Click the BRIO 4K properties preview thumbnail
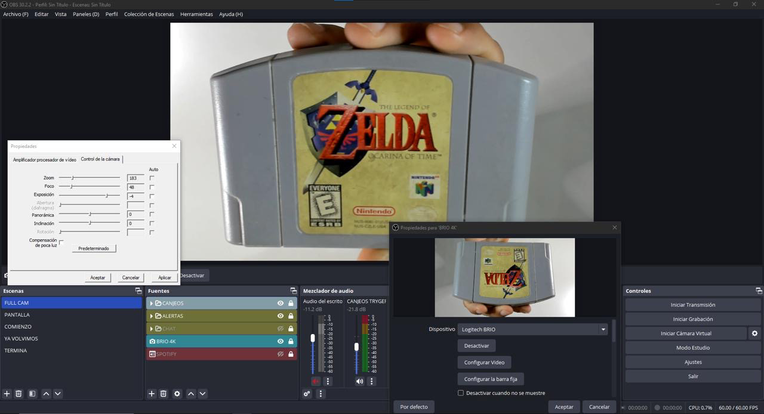Image resolution: width=764 pixels, height=414 pixels. (504, 277)
